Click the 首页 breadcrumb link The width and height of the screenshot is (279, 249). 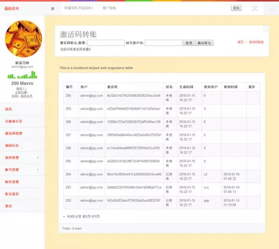pos(240,42)
